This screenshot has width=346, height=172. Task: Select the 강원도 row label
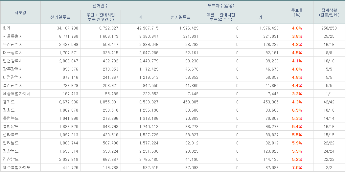(8, 110)
